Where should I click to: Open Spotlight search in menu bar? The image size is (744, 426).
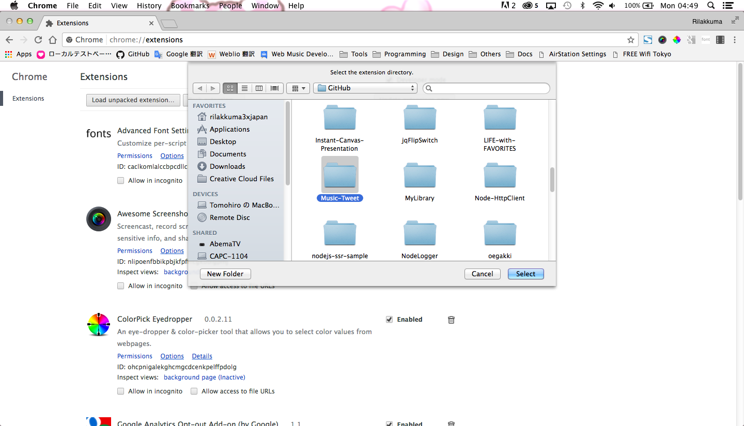(x=711, y=6)
